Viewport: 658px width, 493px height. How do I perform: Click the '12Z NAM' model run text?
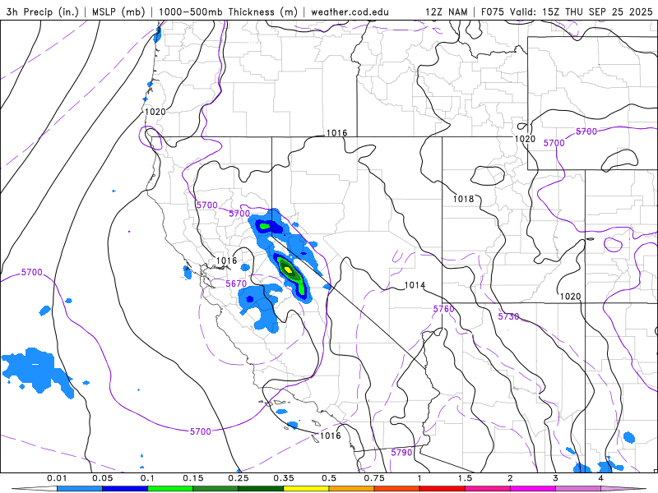tap(446, 12)
